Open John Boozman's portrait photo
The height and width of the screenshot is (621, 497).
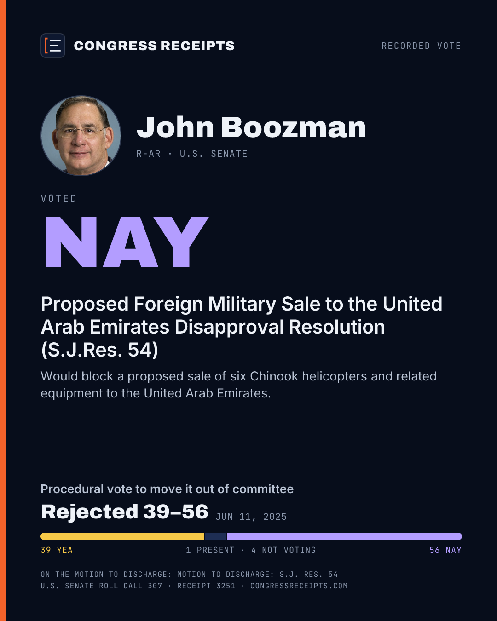point(81,136)
